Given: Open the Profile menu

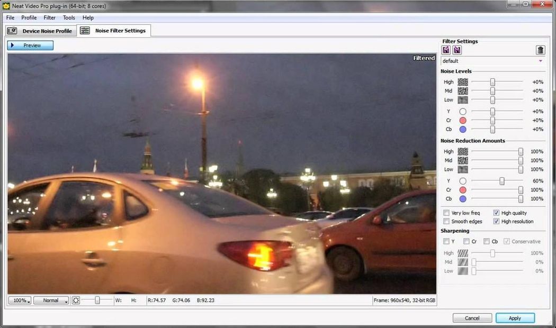Looking at the screenshot, I should [29, 17].
